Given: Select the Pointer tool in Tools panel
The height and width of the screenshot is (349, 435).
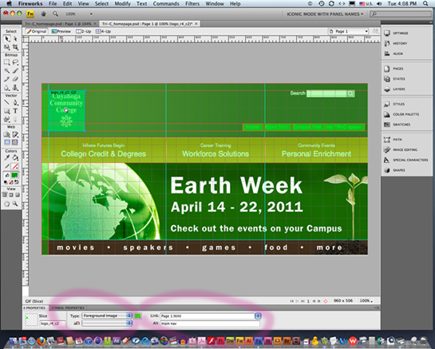Looking at the screenshot, I should pyautogui.click(x=7, y=39).
